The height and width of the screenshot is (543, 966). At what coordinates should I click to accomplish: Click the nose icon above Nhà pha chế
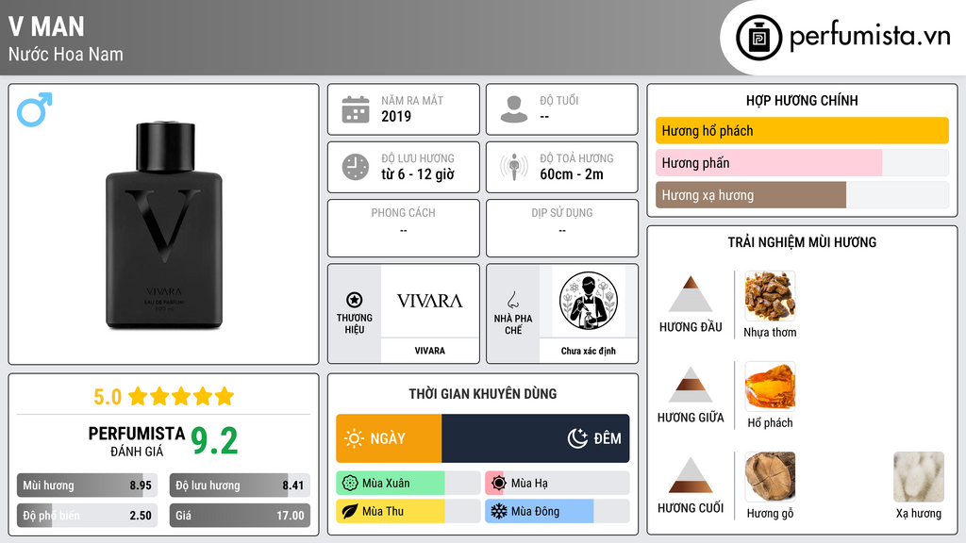[x=512, y=300]
